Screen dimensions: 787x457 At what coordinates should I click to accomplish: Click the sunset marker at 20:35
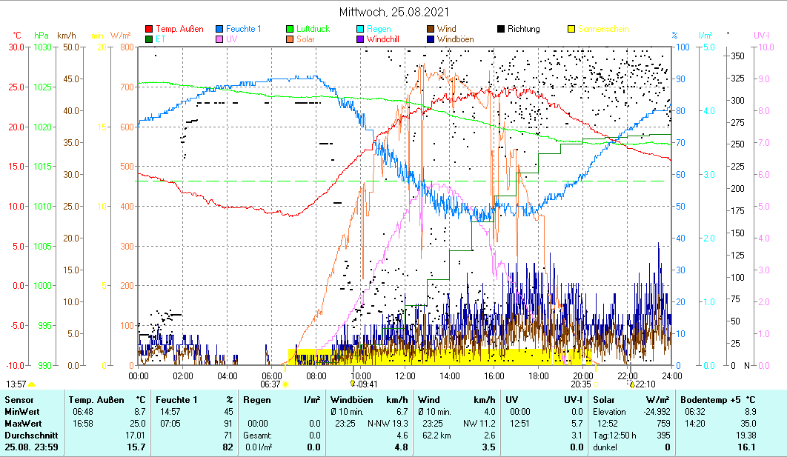[596, 384]
